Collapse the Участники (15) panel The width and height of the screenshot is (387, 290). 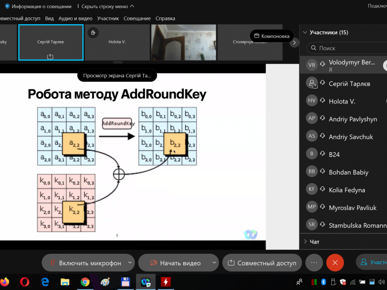305,33
